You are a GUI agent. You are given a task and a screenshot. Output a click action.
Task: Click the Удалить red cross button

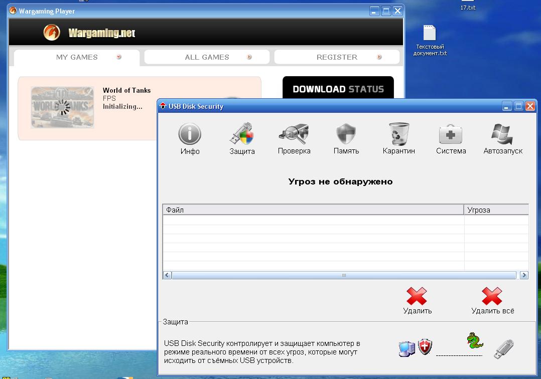[417, 300]
